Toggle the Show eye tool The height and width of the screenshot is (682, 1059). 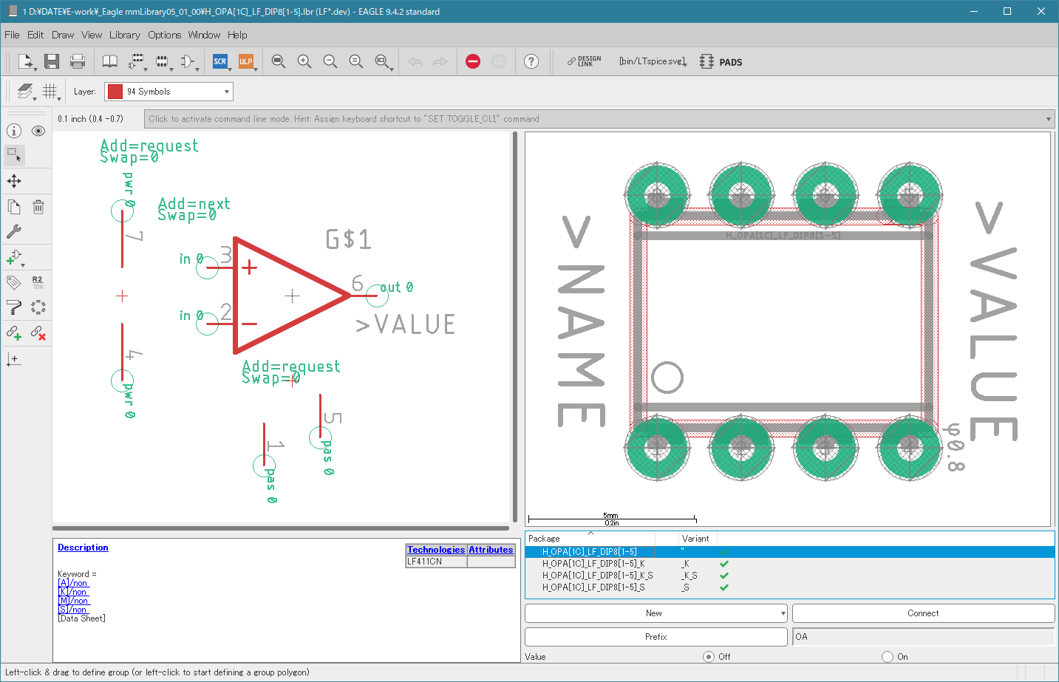pyautogui.click(x=38, y=131)
